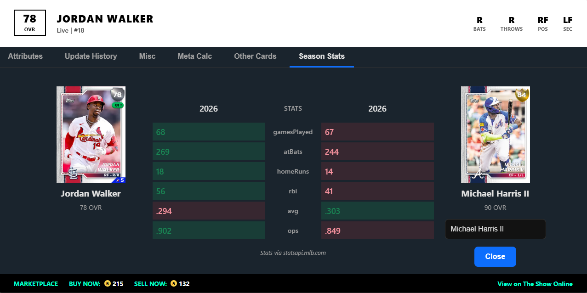Open the Attributes tab
587x293 pixels.
tap(25, 56)
